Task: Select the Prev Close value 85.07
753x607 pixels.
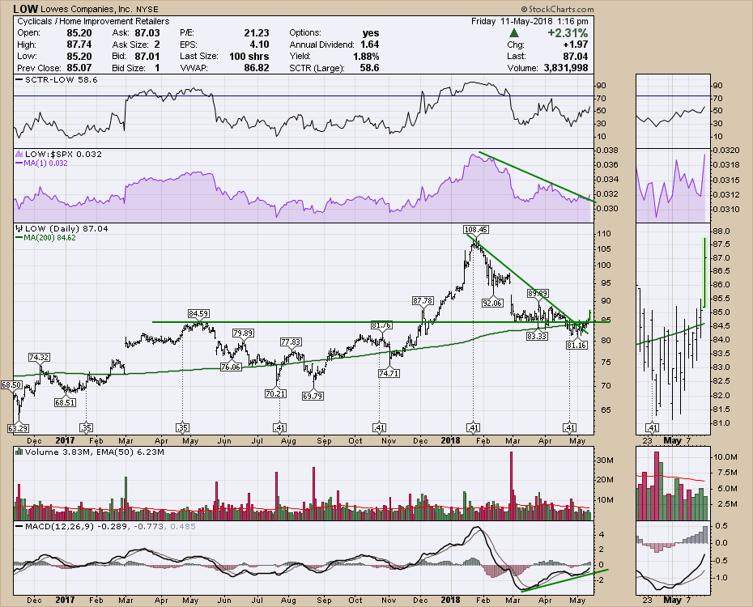Action: [x=79, y=68]
